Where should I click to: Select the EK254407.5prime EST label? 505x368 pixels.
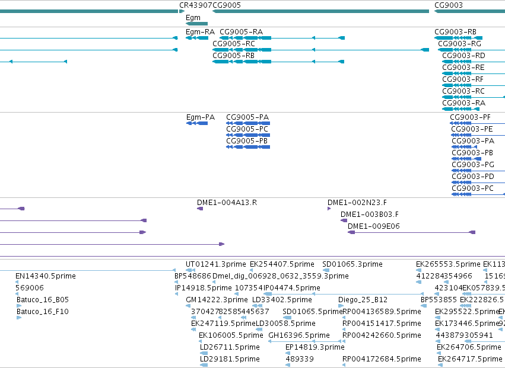(282, 264)
